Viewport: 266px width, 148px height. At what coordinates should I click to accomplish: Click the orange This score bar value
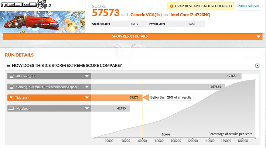coord(134,97)
